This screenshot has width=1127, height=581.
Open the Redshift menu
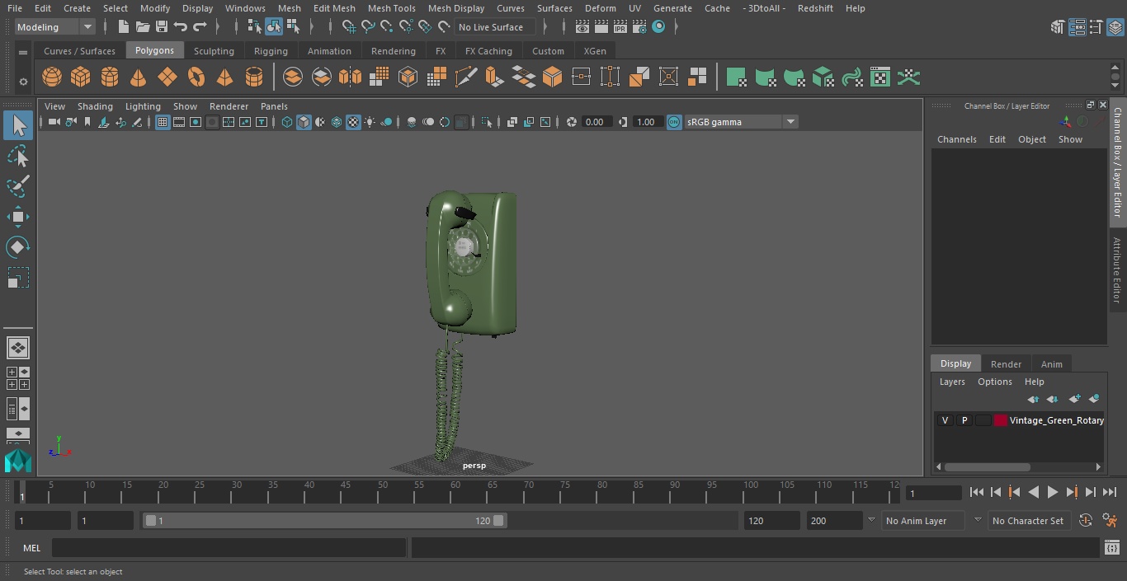point(815,8)
